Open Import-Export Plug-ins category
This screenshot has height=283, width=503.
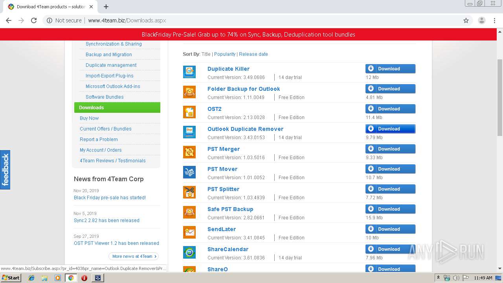click(x=110, y=76)
